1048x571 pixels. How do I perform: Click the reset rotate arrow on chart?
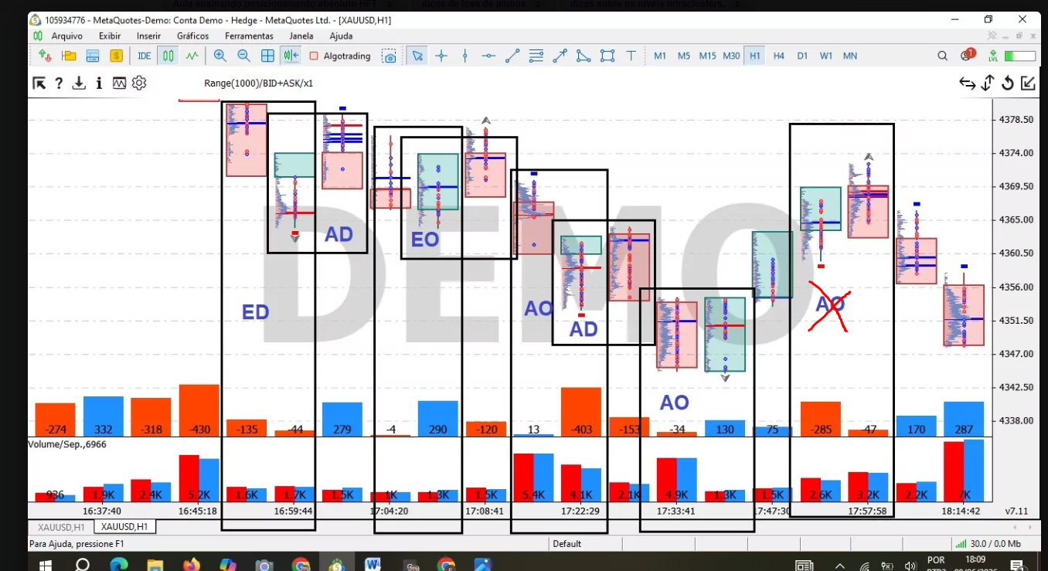pos(1008,83)
